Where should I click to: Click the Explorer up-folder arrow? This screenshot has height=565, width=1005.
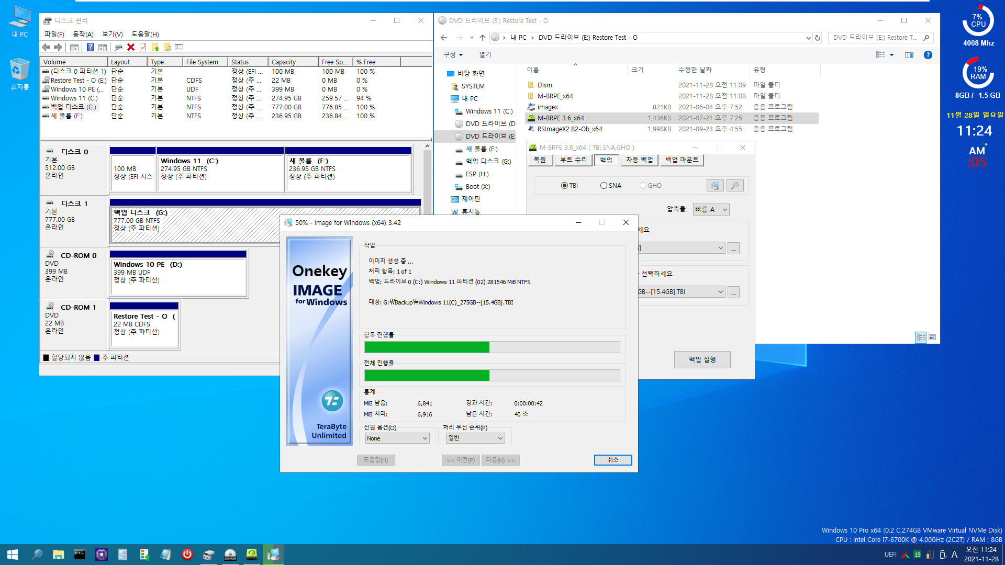tap(483, 38)
